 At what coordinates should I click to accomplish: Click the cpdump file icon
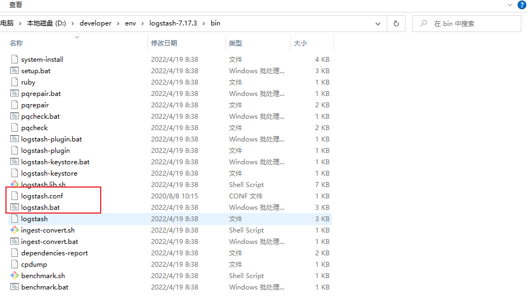(15, 264)
